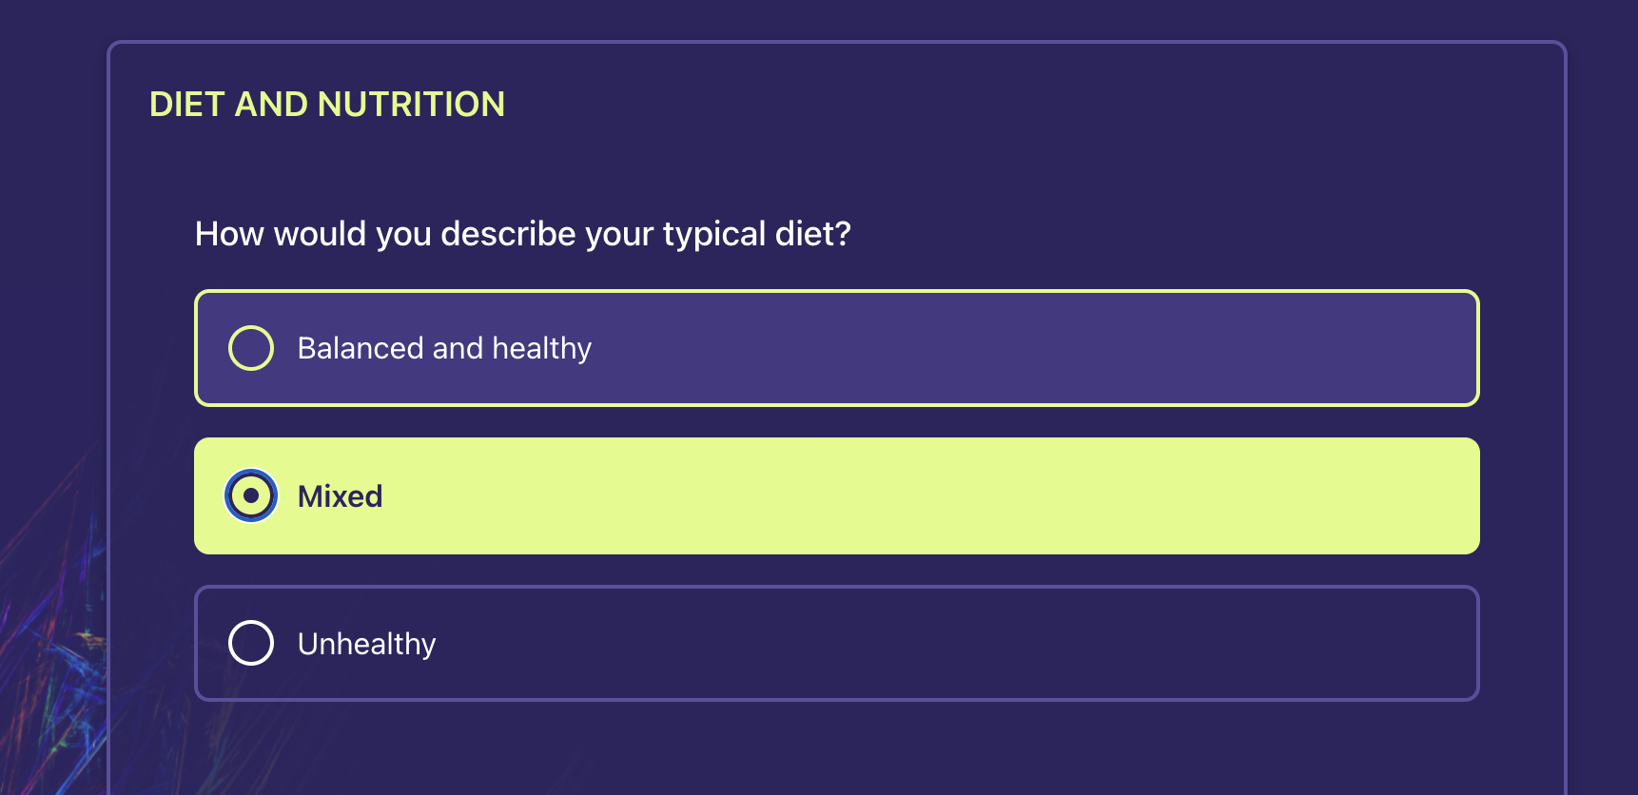Click the word 'DIET' in section title
The image size is (1638, 795).
point(186,105)
